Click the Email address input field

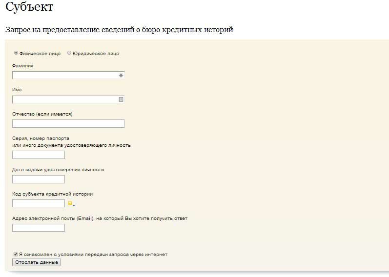point(39,228)
